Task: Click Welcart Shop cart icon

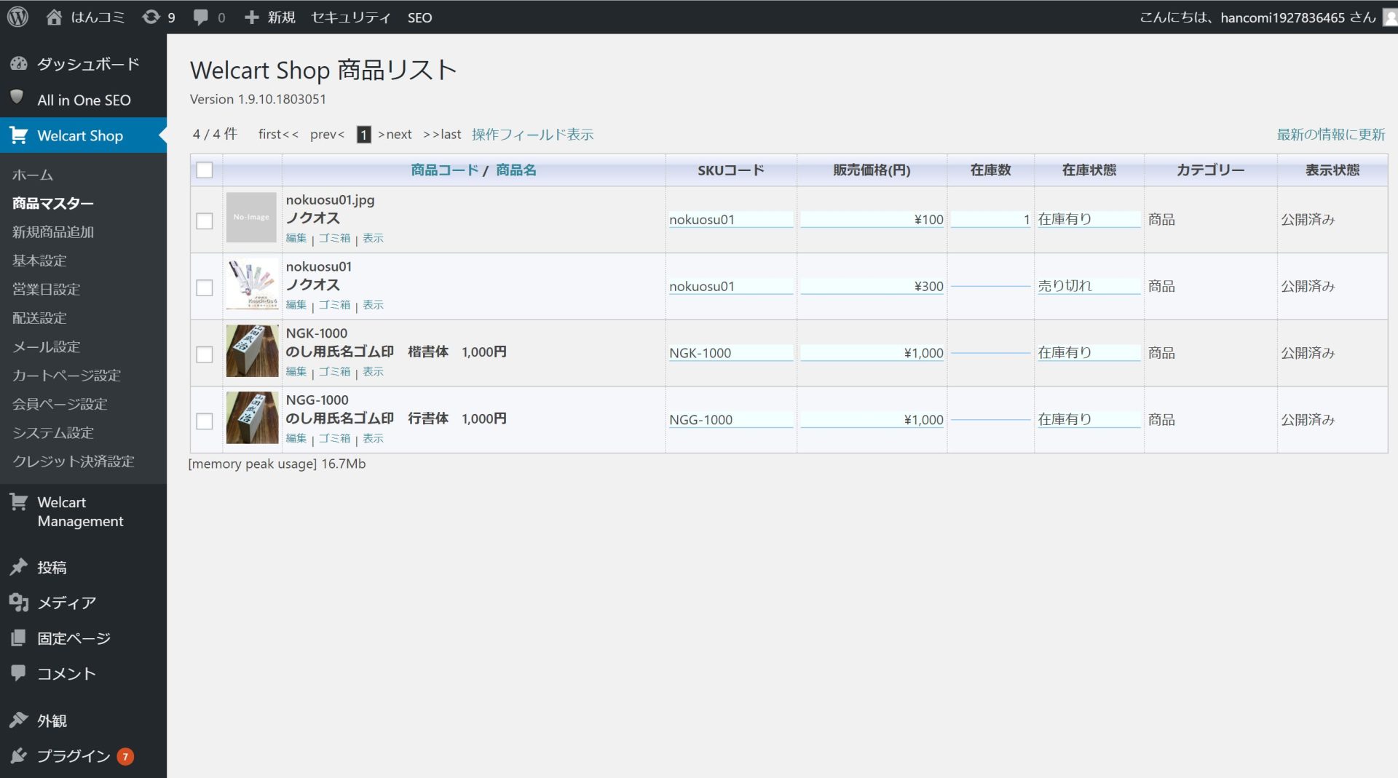Action: click(19, 135)
